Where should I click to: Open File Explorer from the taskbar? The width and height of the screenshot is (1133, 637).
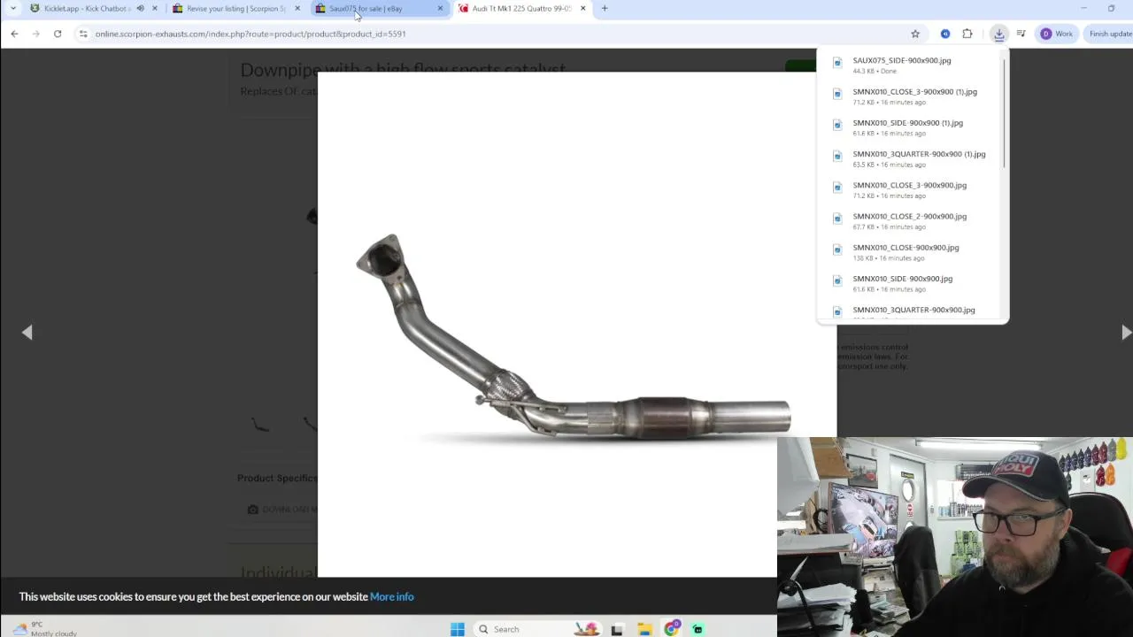pos(644,629)
